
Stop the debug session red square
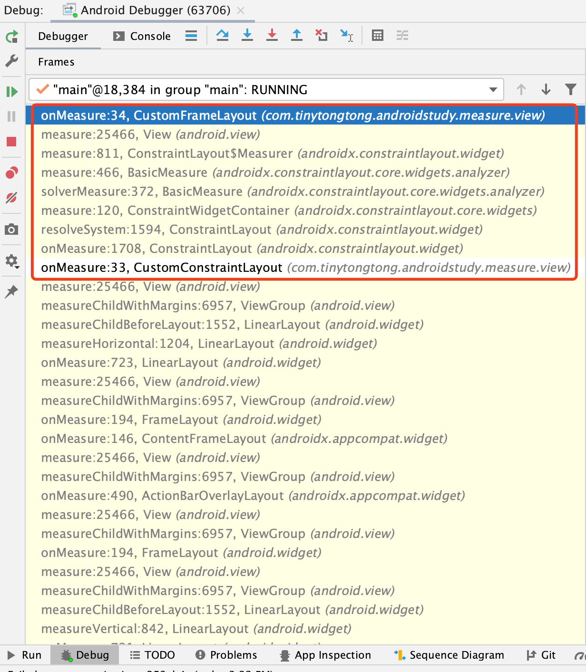[x=12, y=142]
